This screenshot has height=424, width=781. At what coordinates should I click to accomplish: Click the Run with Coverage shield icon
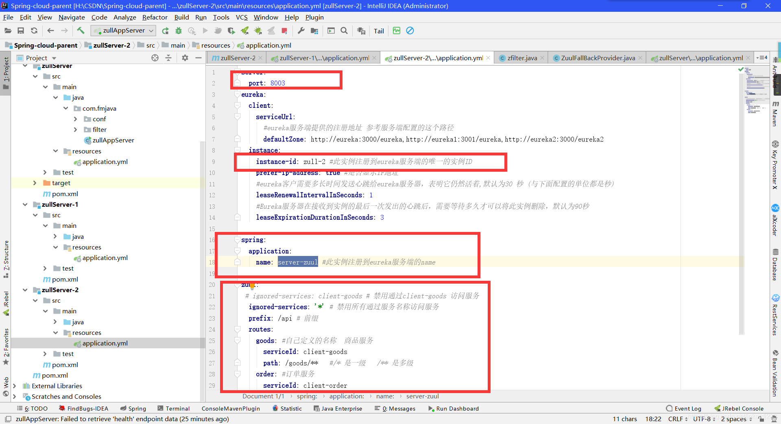click(231, 31)
